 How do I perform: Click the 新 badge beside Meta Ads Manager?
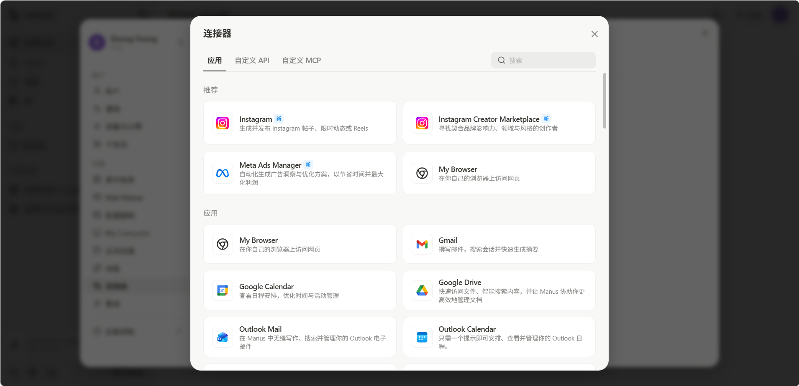coord(308,165)
